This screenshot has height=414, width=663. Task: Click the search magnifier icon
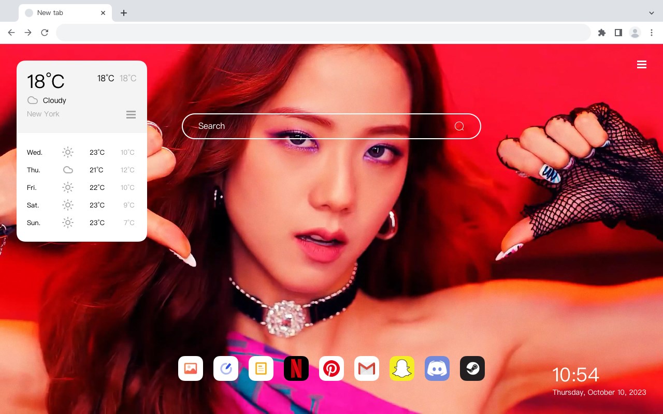pyautogui.click(x=459, y=126)
